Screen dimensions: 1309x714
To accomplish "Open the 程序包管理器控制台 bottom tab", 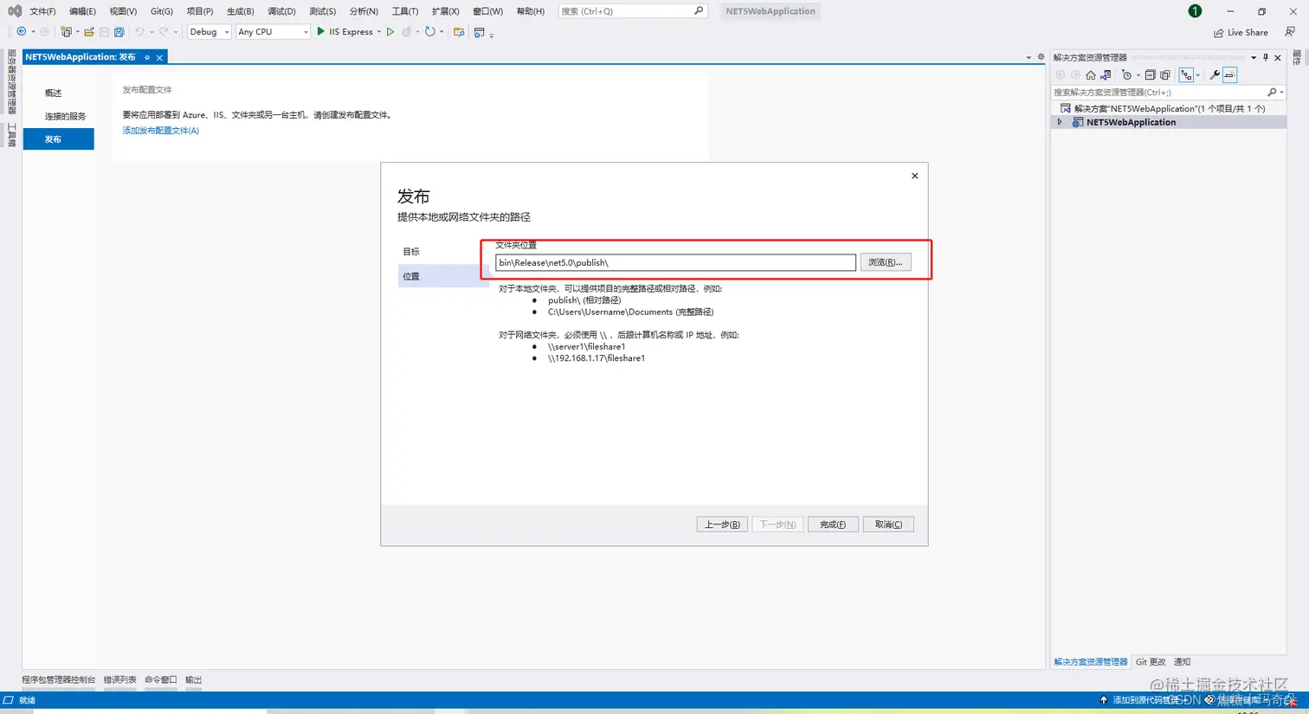I will pyautogui.click(x=58, y=680).
